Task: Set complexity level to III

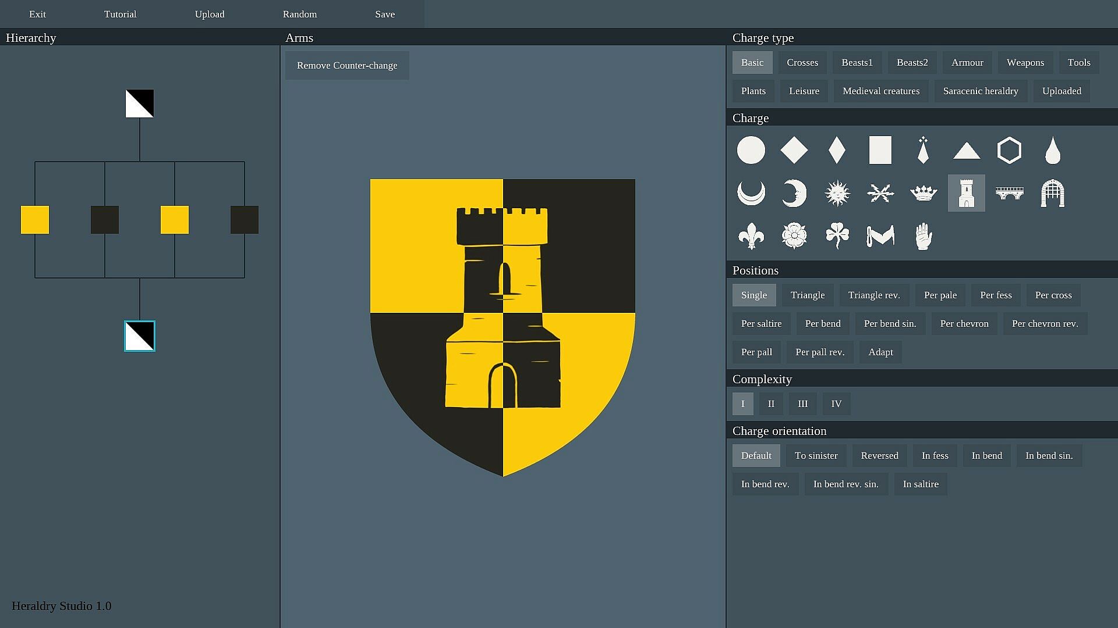Action: pos(802,404)
